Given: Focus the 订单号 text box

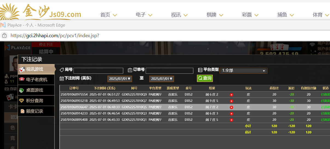Looking at the screenshot, I should tap(169, 71).
